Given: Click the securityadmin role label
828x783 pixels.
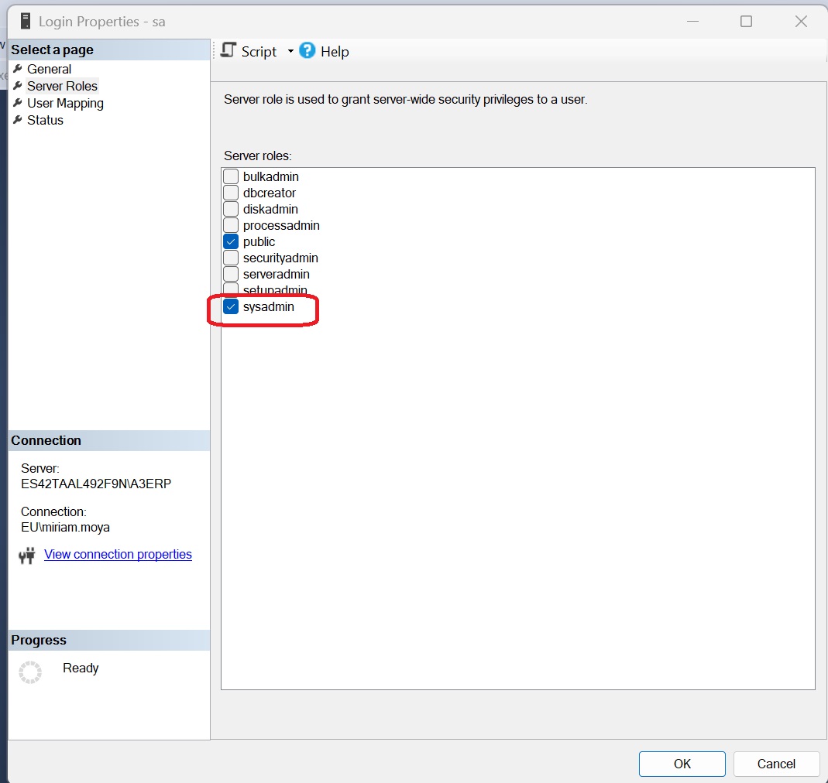Looking at the screenshot, I should coord(280,258).
